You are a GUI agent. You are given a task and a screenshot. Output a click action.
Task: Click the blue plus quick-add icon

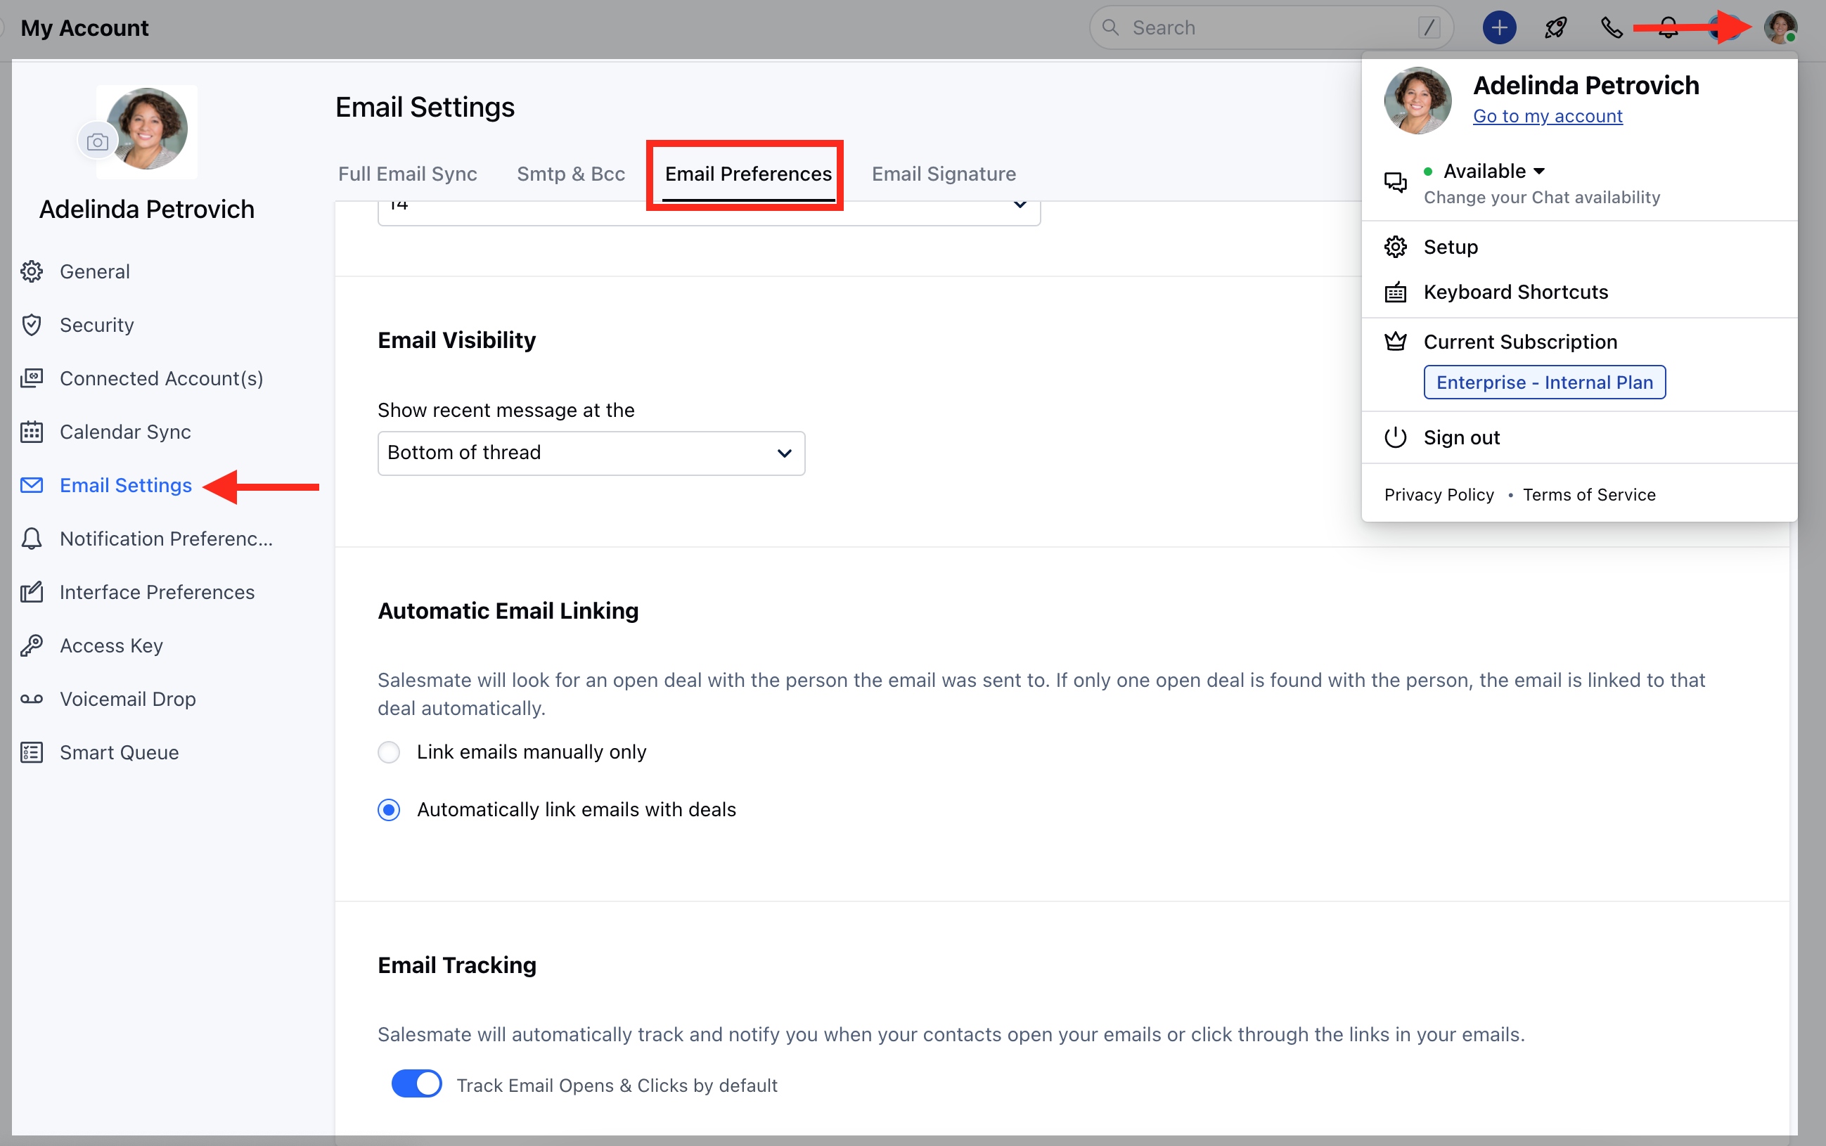click(1498, 28)
